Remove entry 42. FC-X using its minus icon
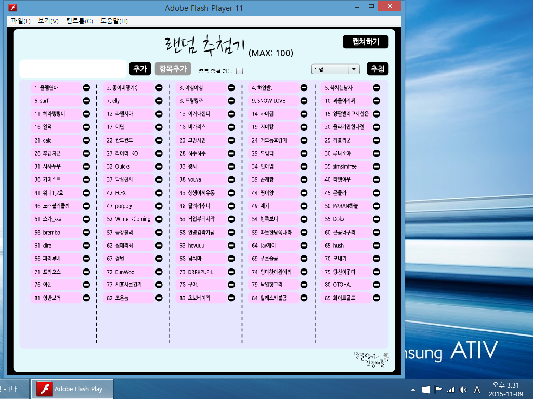 coord(159,193)
